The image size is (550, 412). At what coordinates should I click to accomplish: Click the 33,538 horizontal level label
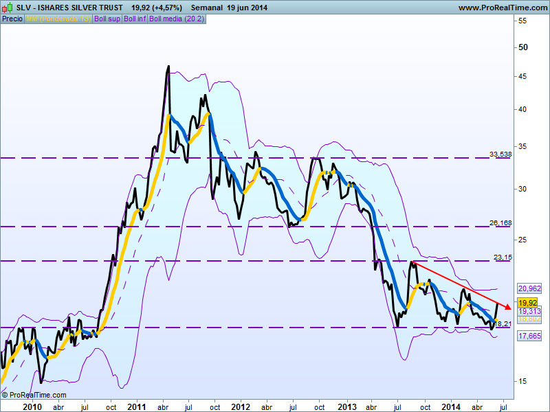point(501,154)
